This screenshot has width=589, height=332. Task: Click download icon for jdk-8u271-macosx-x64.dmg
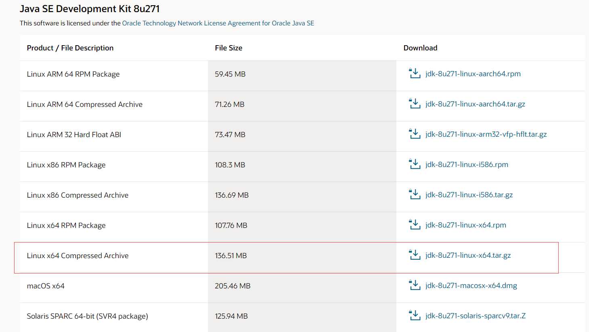click(x=415, y=285)
